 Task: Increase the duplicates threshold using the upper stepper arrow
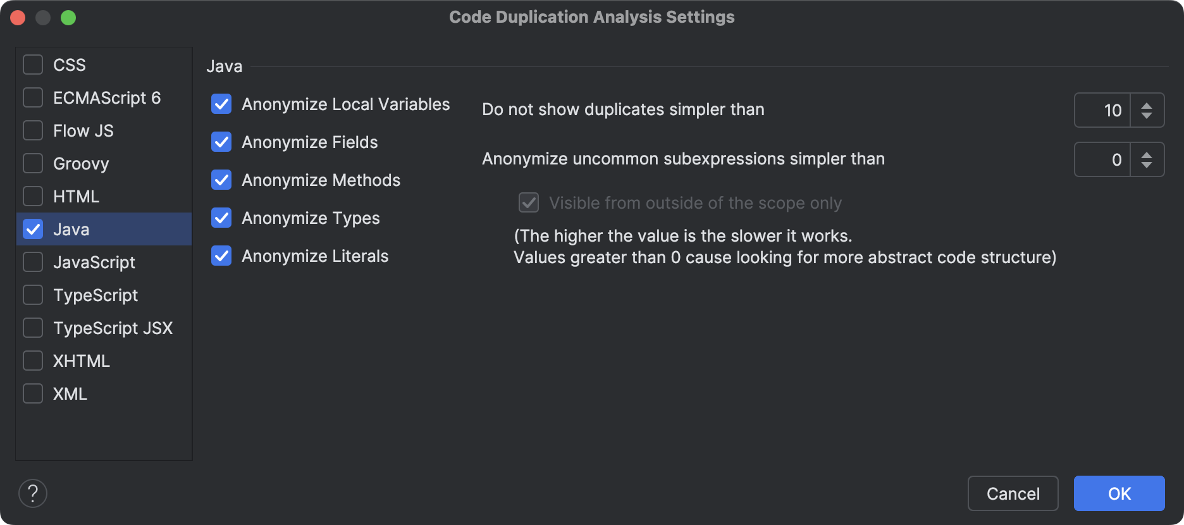pos(1148,105)
